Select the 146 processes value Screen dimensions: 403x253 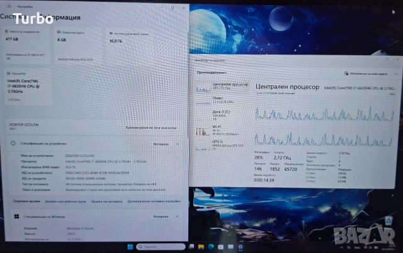(258, 169)
